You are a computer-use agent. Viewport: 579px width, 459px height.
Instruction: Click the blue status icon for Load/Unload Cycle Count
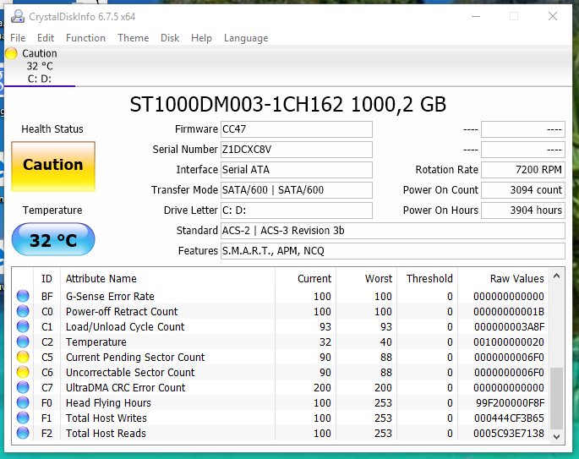23,326
